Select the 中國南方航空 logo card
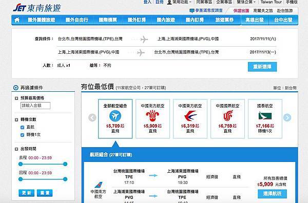 point(152,118)
